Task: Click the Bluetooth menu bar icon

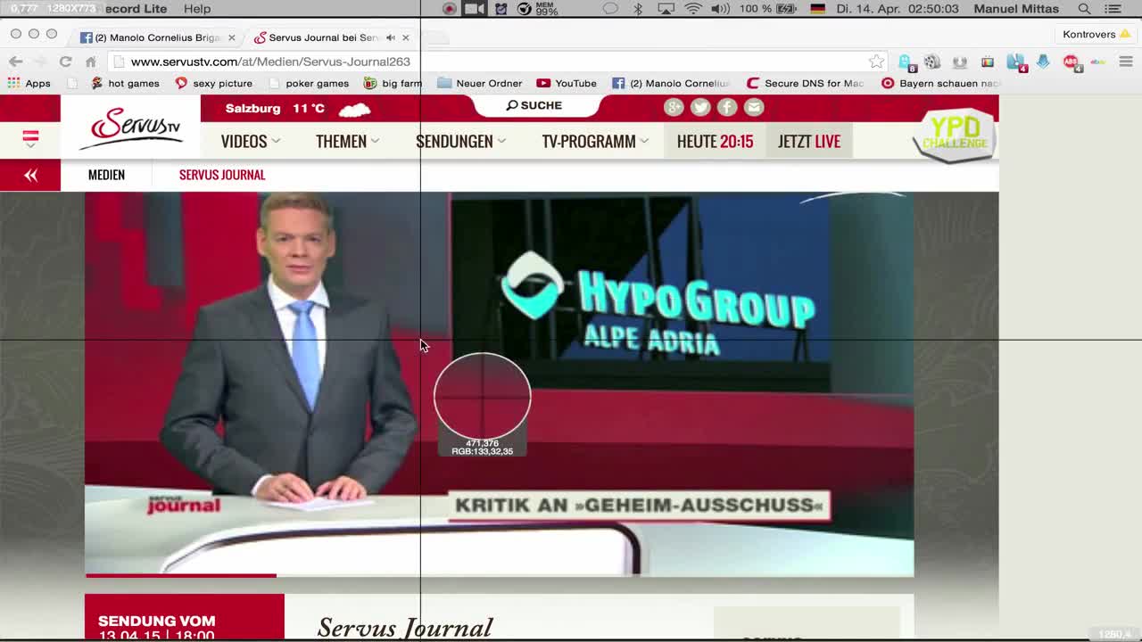Action: click(x=638, y=9)
